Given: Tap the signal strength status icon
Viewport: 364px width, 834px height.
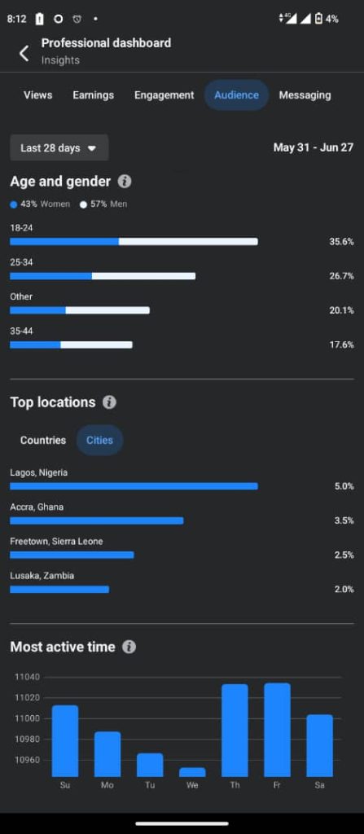Looking at the screenshot, I should point(305,19).
